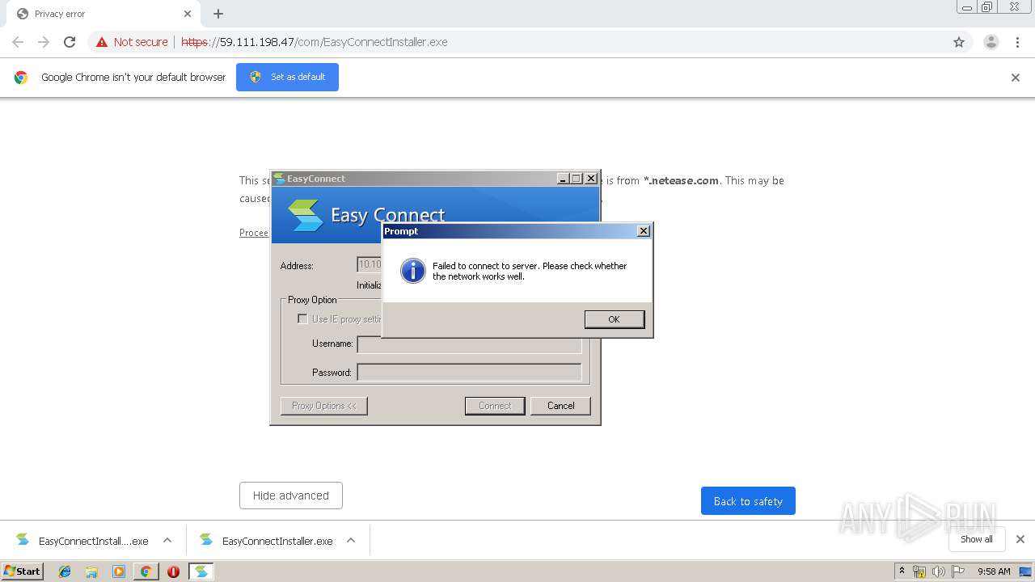Expand options for first download item
Image resolution: width=1035 pixels, height=582 pixels.
pos(167,541)
